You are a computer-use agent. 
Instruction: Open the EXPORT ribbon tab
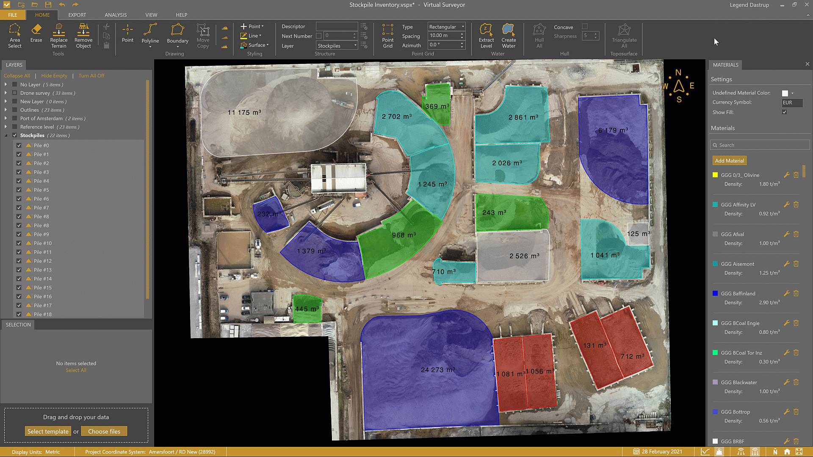point(77,15)
